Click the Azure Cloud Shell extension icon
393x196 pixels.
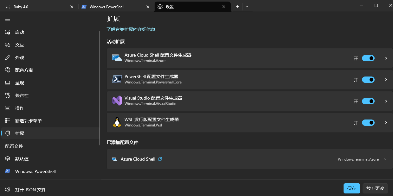tap(117, 58)
